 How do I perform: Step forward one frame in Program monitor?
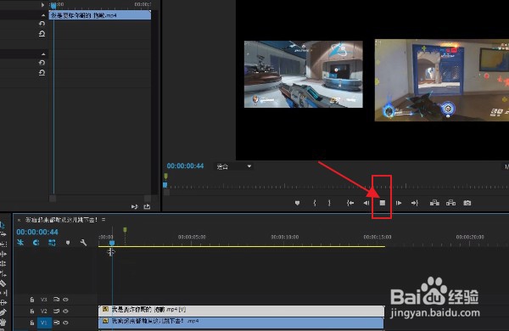pyautogui.click(x=399, y=203)
